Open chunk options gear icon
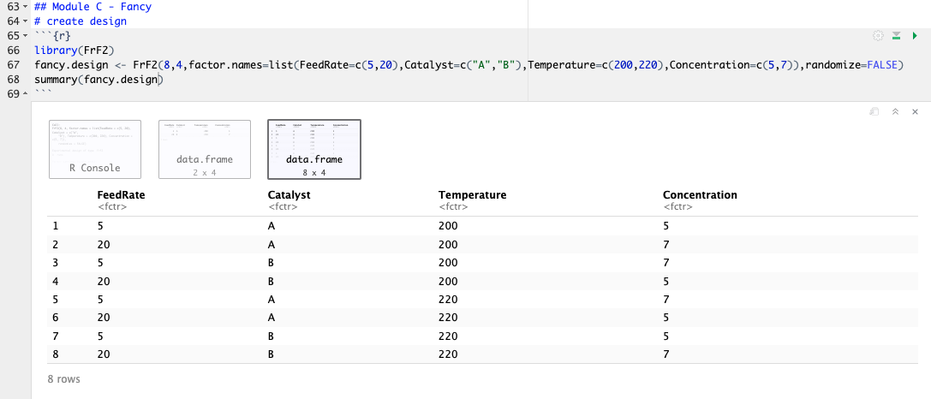 (x=877, y=36)
